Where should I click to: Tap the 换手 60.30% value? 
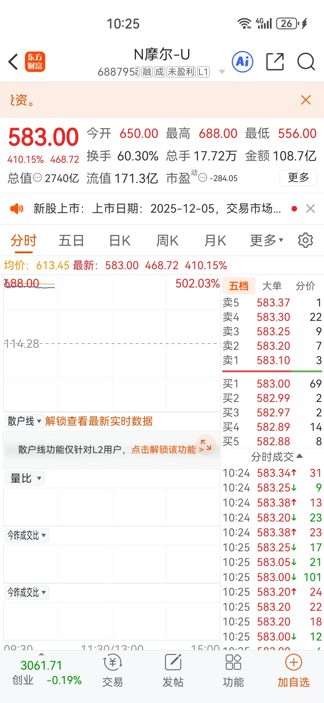click(x=138, y=156)
